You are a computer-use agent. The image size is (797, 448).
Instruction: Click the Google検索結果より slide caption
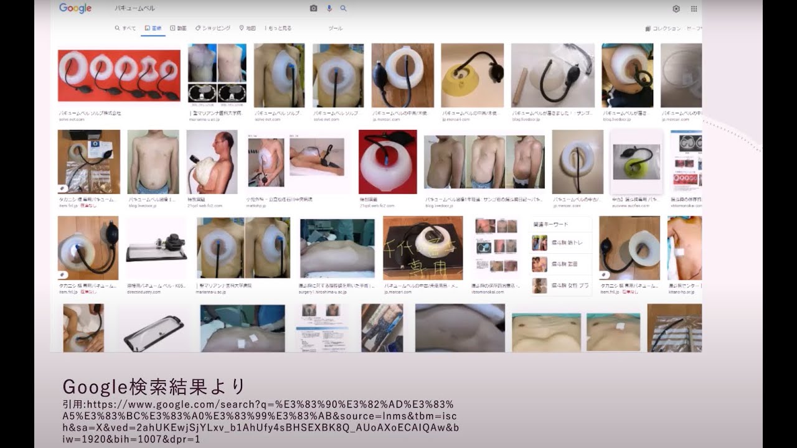tap(154, 386)
